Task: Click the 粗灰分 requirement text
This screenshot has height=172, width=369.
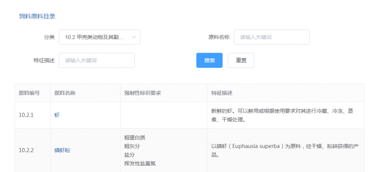Action: [132, 146]
